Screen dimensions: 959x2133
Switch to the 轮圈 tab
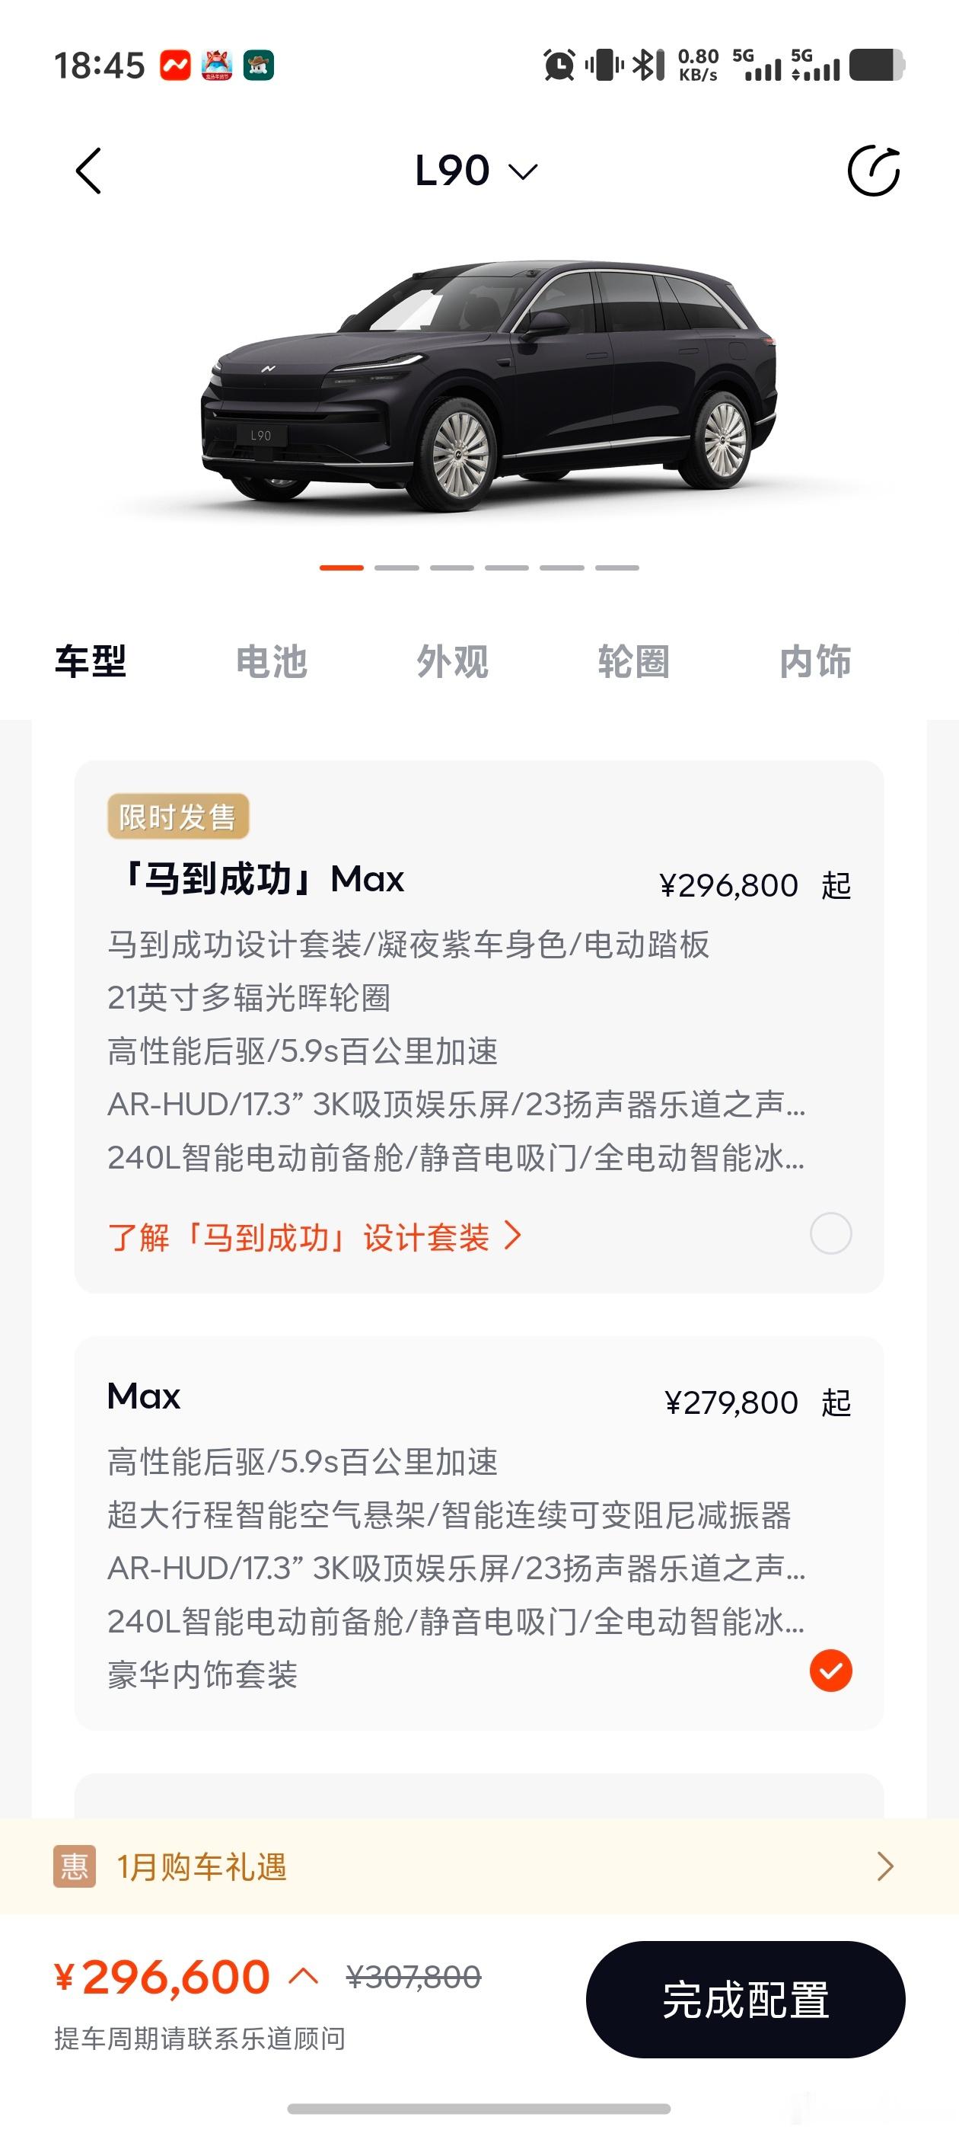pyautogui.click(x=634, y=661)
